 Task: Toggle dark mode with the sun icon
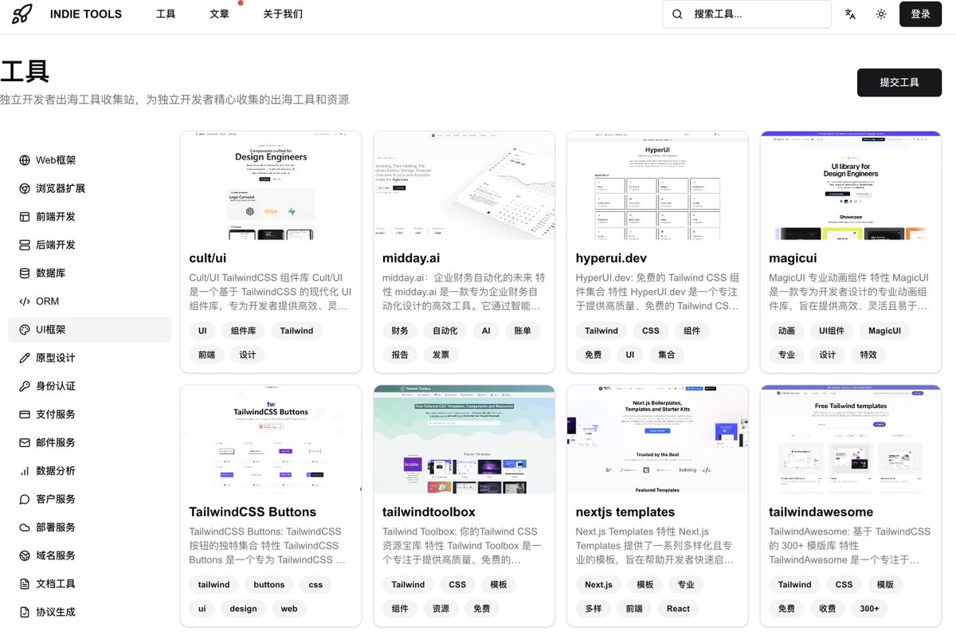pyautogui.click(x=880, y=14)
